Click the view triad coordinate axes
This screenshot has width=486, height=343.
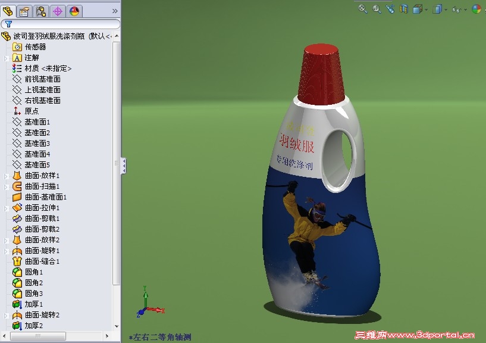point(150,303)
